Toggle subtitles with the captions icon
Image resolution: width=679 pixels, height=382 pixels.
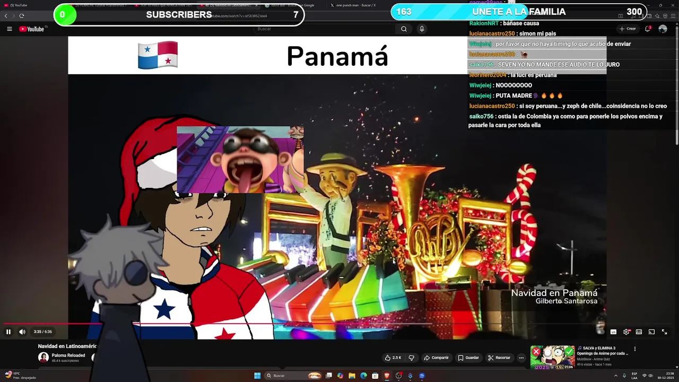point(613,332)
